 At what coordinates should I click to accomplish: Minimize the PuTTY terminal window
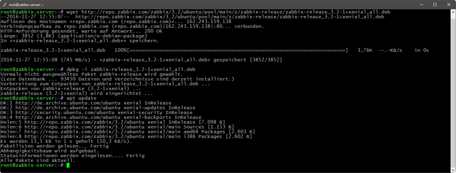coord(421,5)
